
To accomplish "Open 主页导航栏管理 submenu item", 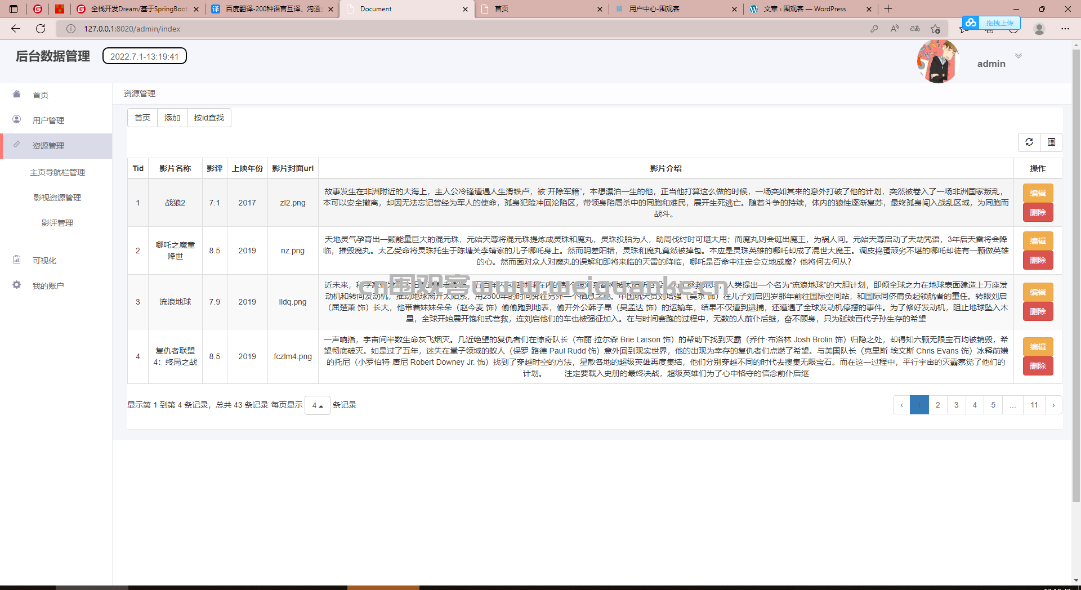I will click(57, 172).
